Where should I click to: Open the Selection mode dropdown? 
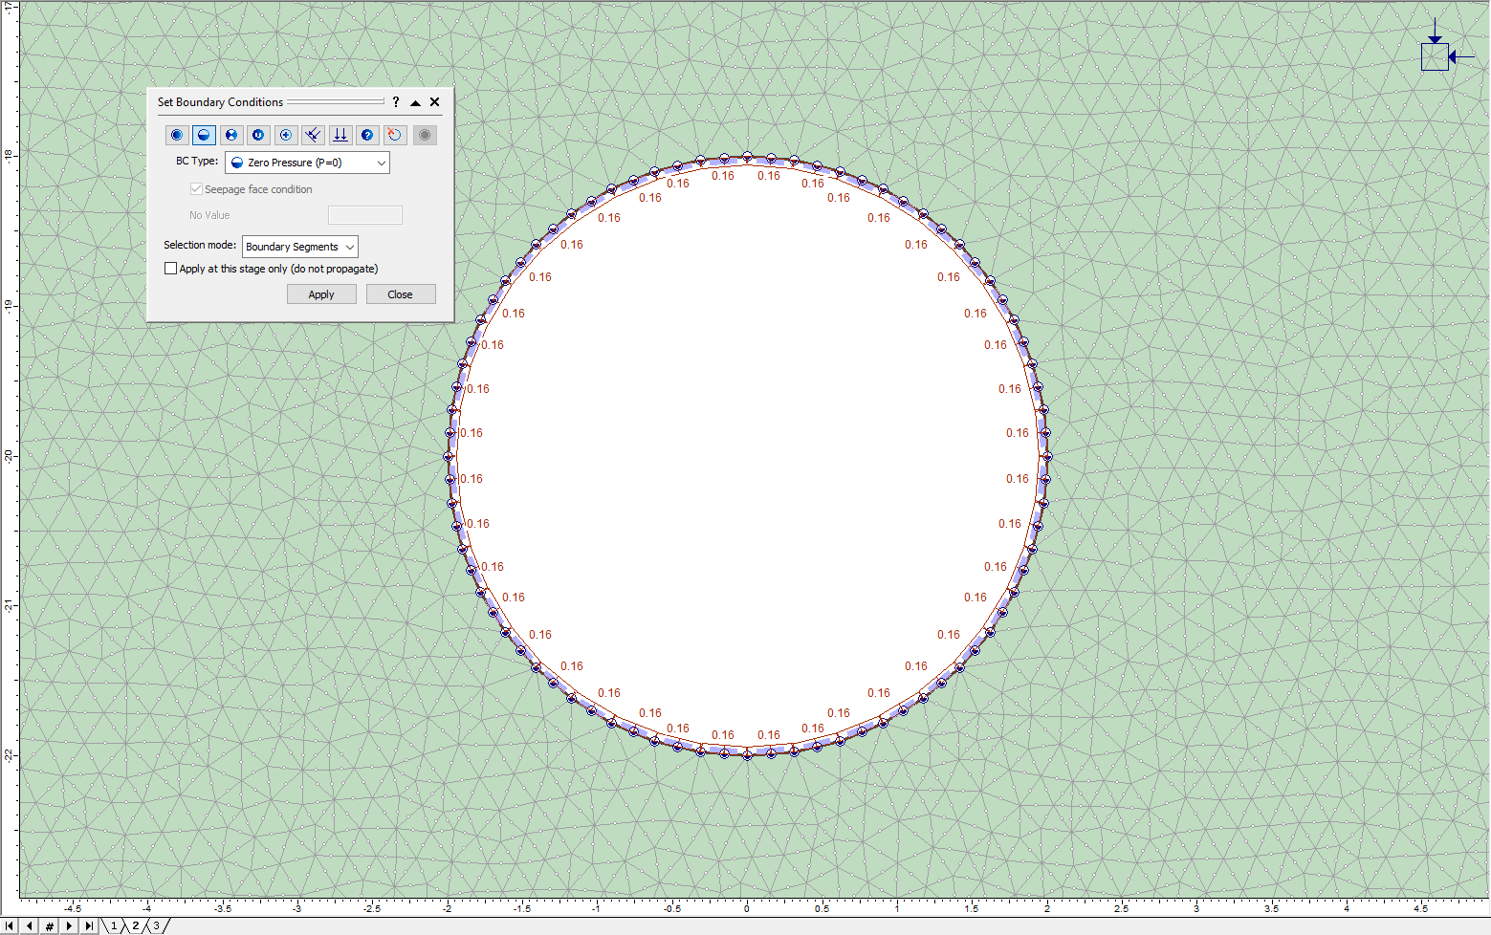click(x=299, y=247)
